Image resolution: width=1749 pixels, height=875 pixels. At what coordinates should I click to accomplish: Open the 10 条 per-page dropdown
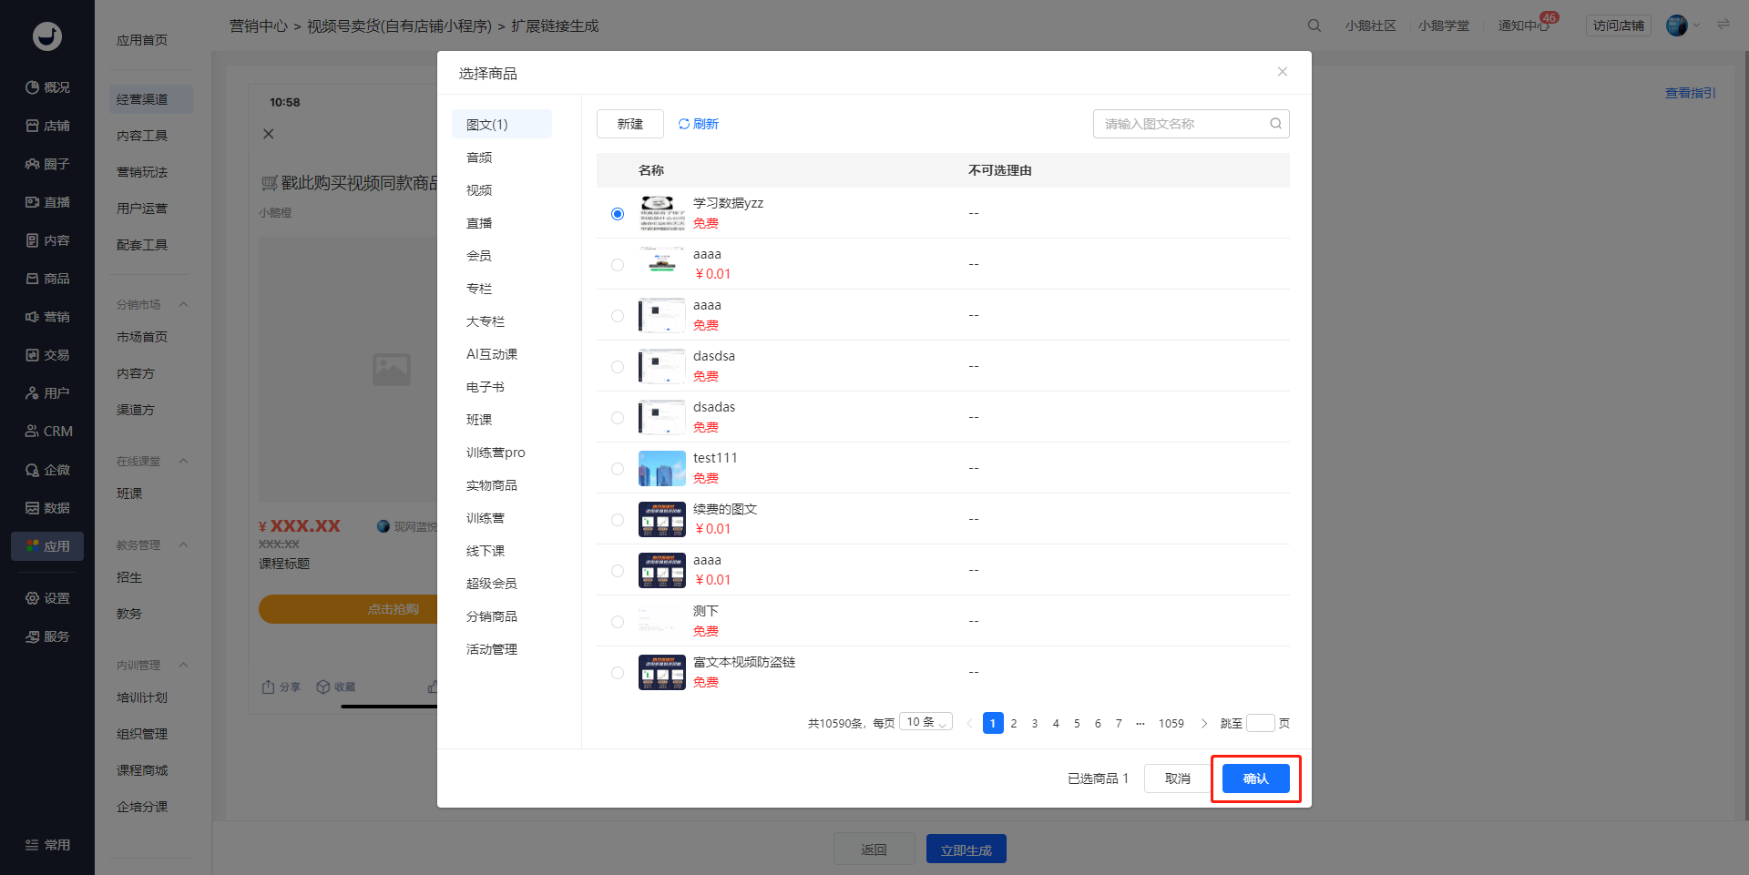[926, 722]
